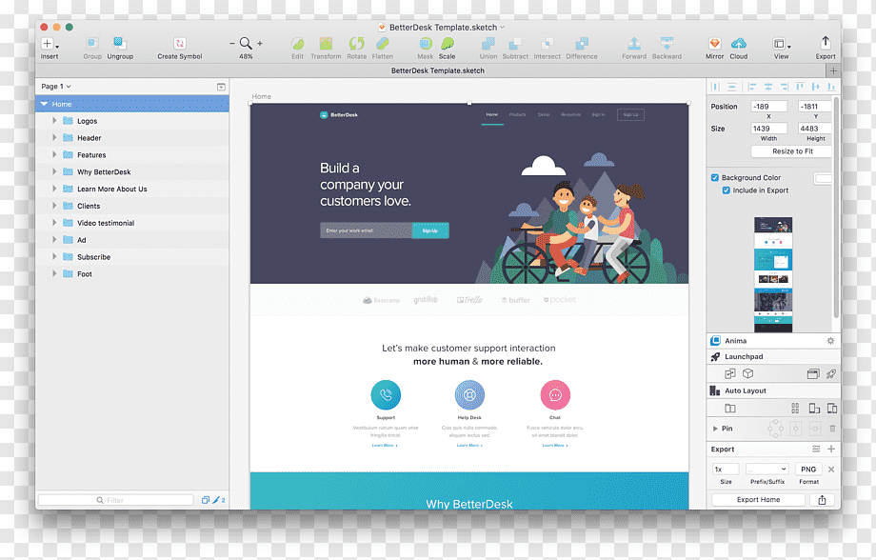Toggle the pages list collapse icon
The height and width of the screenshot is (560, 876).
(x=221, y=87)
